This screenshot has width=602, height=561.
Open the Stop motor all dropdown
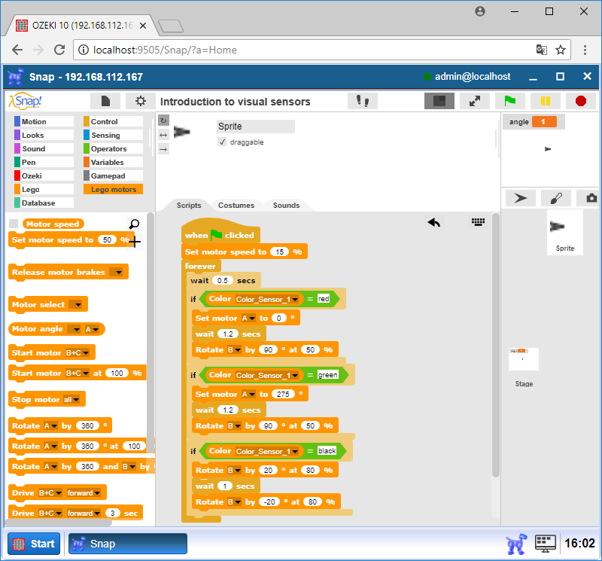click(71, 400)
